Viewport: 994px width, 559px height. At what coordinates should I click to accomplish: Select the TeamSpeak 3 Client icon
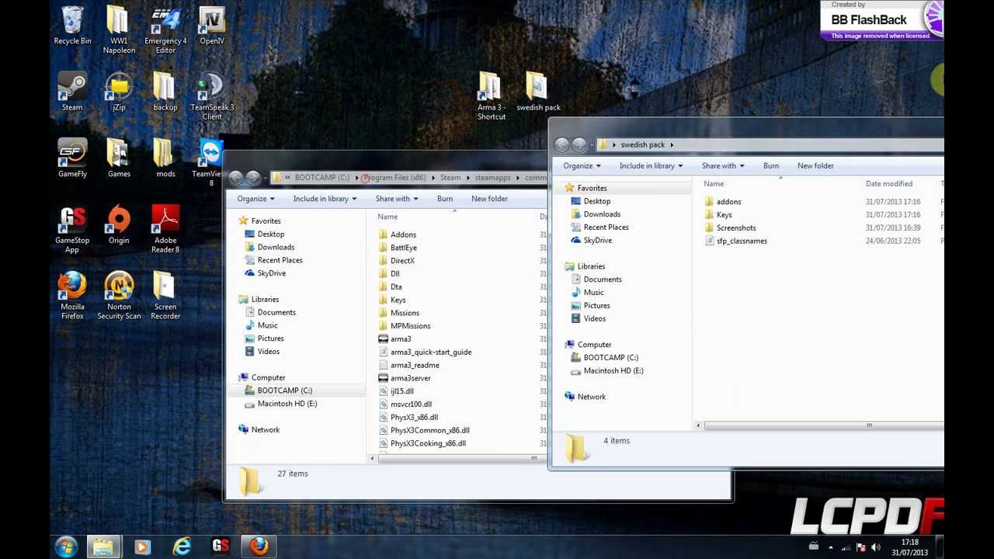pos(211,96)
